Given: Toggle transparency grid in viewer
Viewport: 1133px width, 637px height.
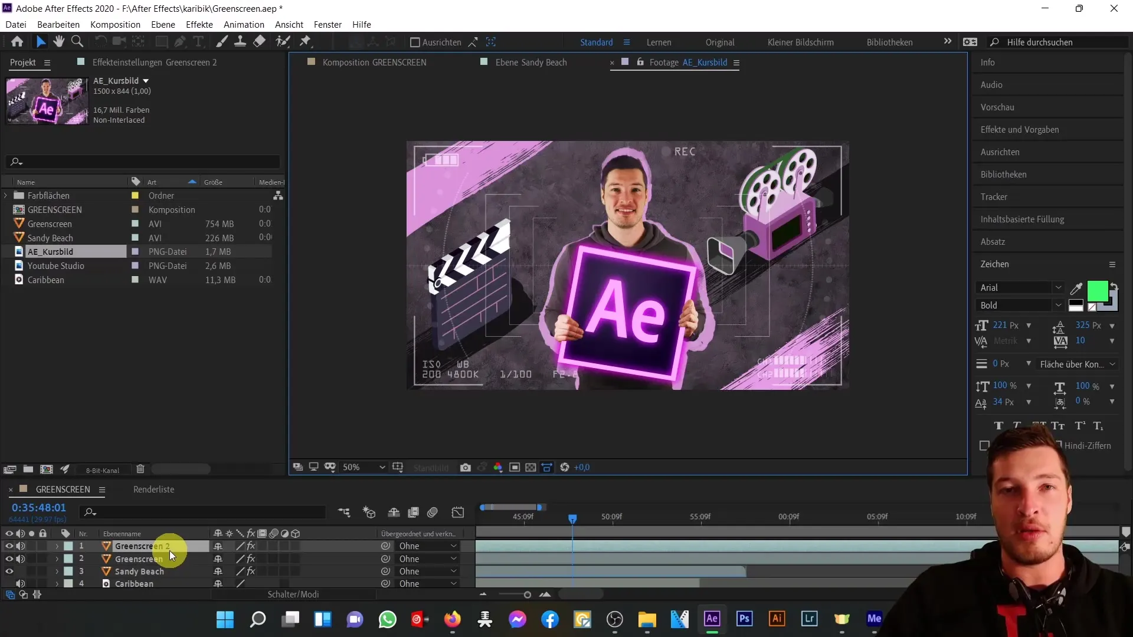Looking at the screenshot, I should (531, 467).
